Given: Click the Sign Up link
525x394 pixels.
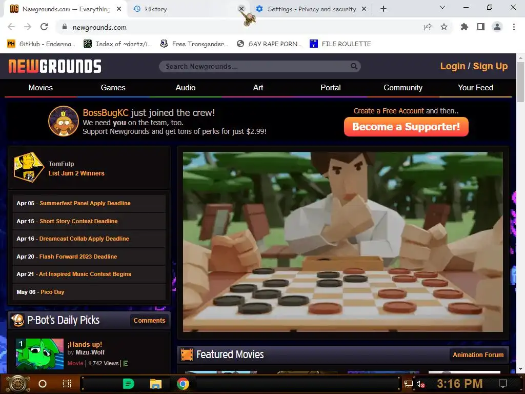Looking at the screenshot, I should (x=490, y=66).
